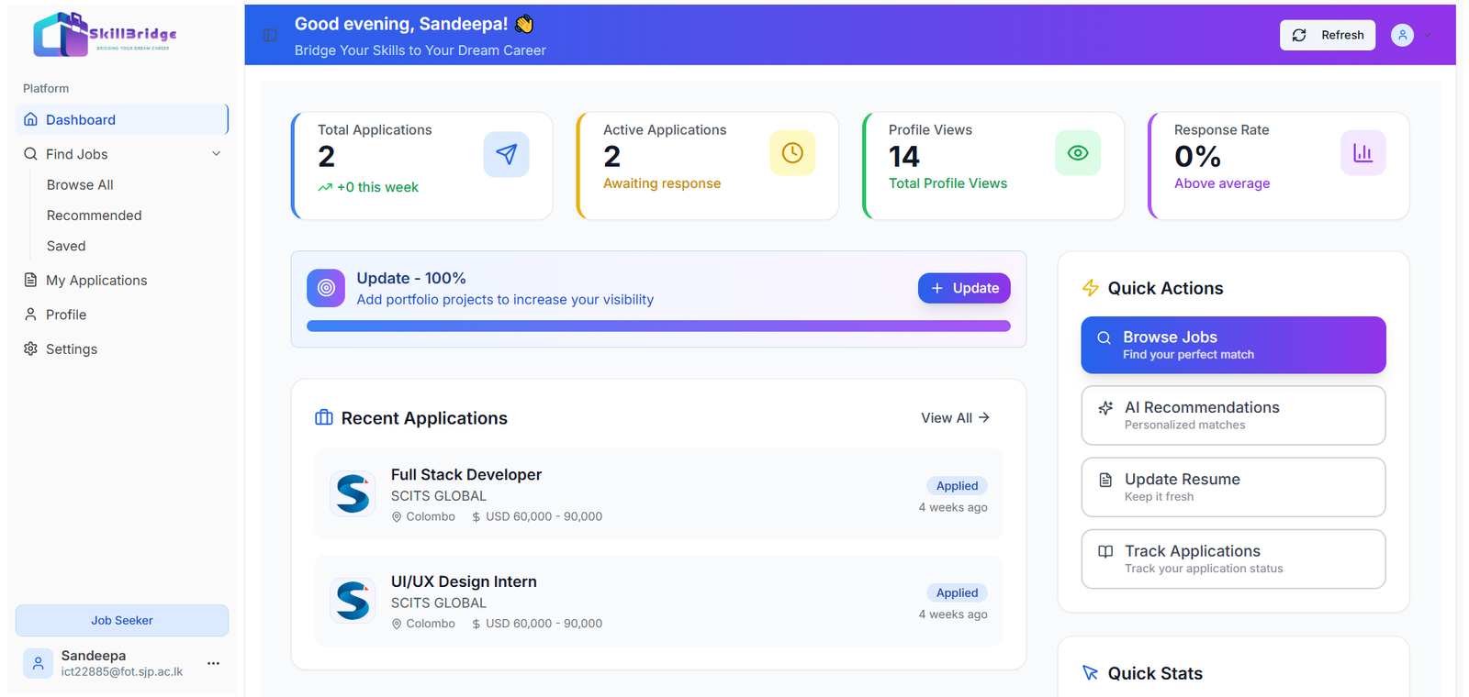The image size is (1469, 697).
Task: Expand the Find Jobs chevron in sidebar
Action: pos(217,154)
